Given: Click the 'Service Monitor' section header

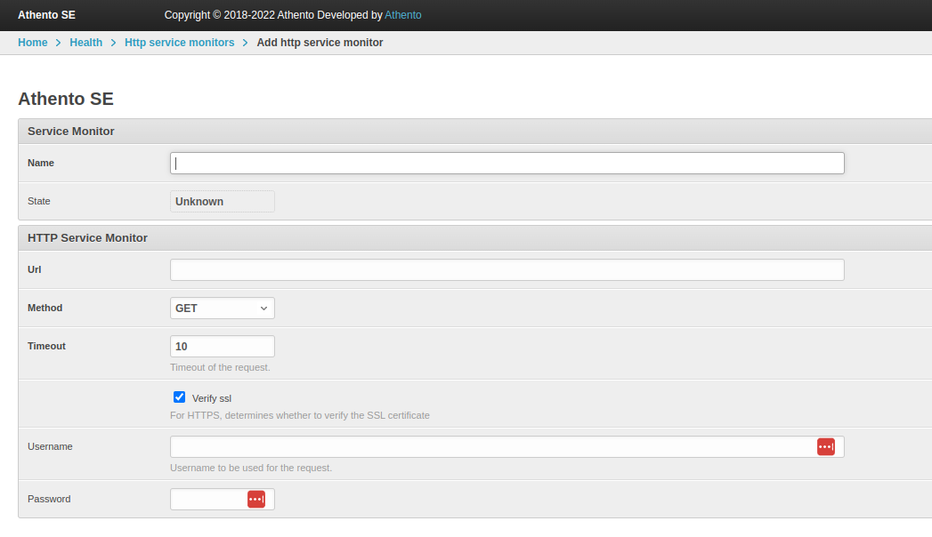Looking at the screenshot, I should click(x=71, y=132).
